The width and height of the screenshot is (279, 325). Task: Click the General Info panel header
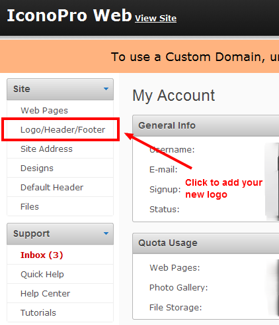point(206,125)
